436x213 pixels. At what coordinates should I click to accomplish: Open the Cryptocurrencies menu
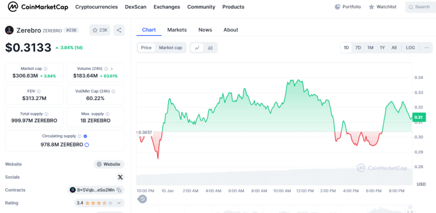tap(97, 7)
